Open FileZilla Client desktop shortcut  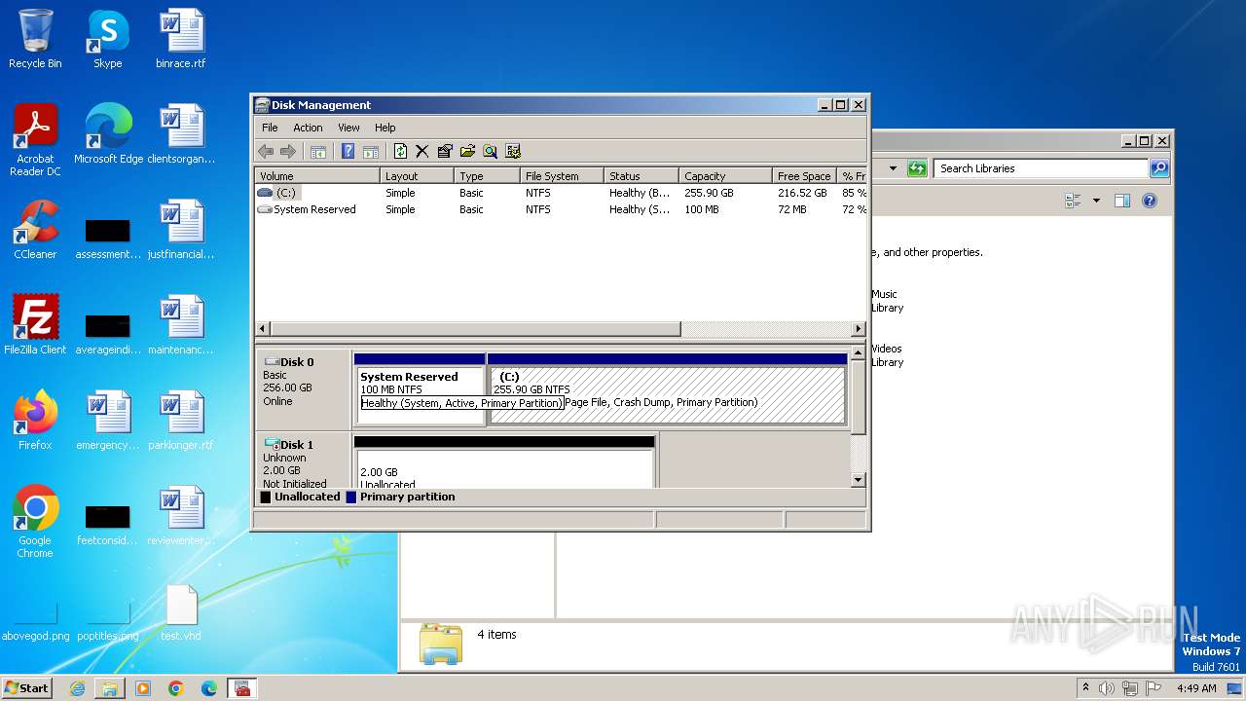[35, 325]
